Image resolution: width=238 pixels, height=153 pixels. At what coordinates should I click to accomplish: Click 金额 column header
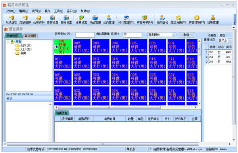tap(194, 119)
